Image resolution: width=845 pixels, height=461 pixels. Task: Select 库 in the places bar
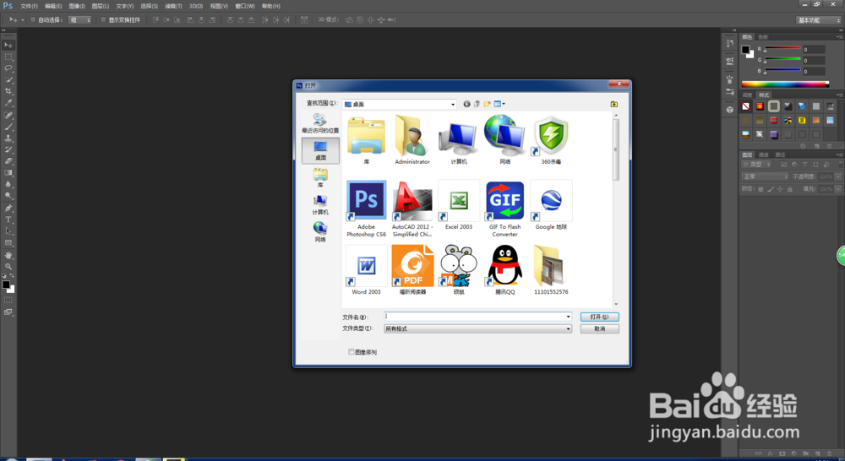pyautogui.click(x=320, y=177)
